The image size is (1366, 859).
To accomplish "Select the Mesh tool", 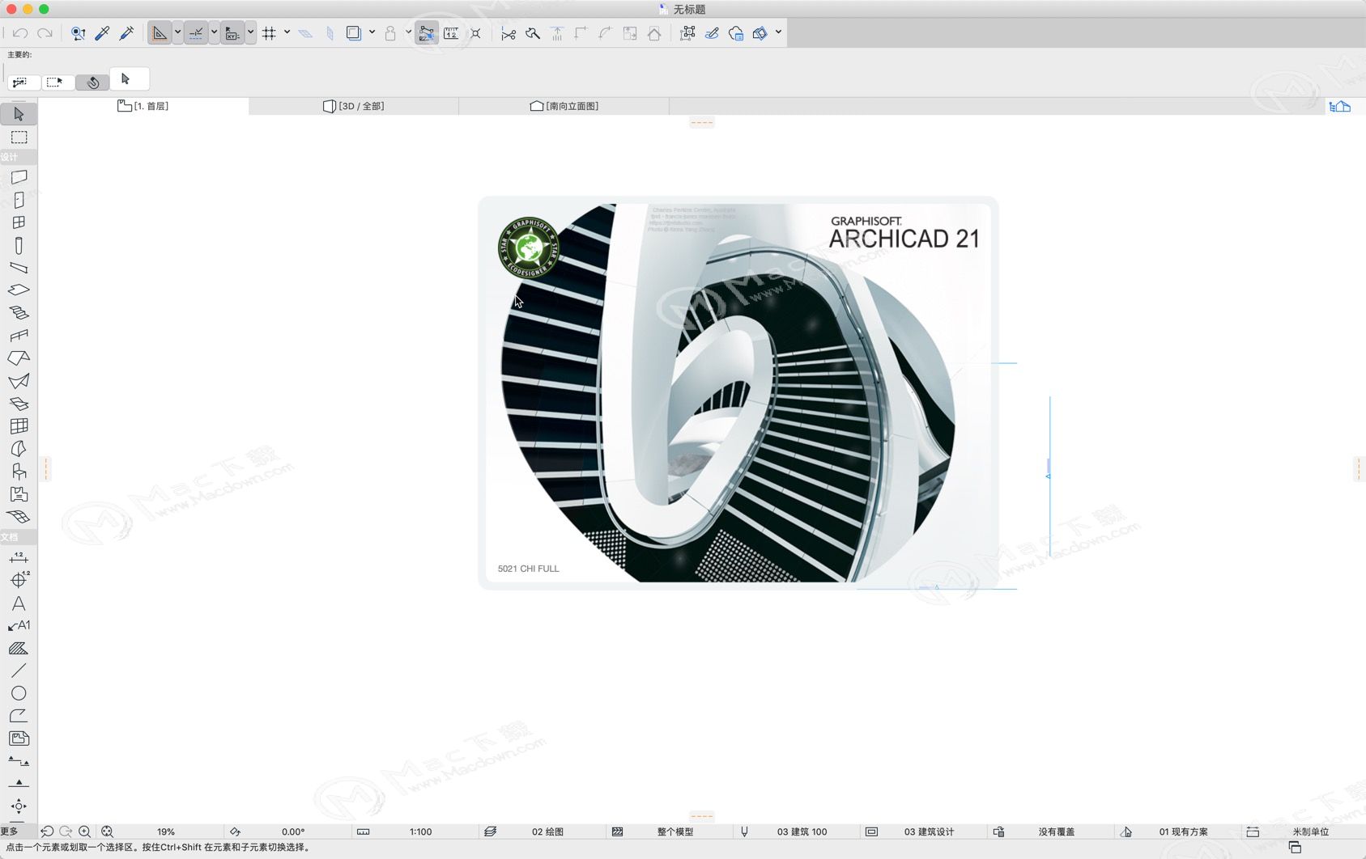I will pos(19,516).
